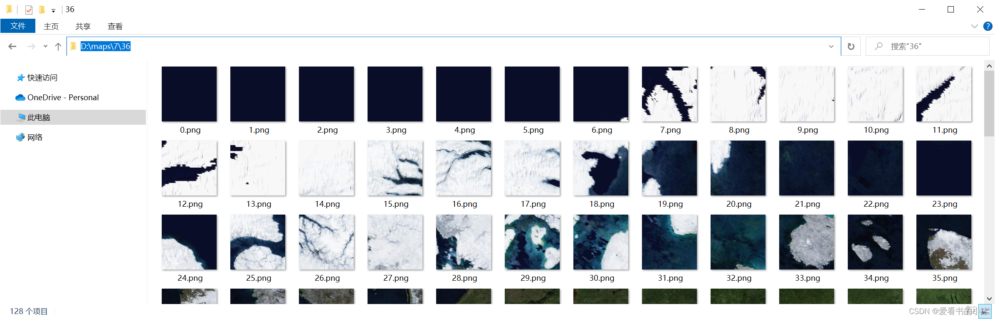
Task: Select the 16.png thumbnail
Action: [464, 168]
